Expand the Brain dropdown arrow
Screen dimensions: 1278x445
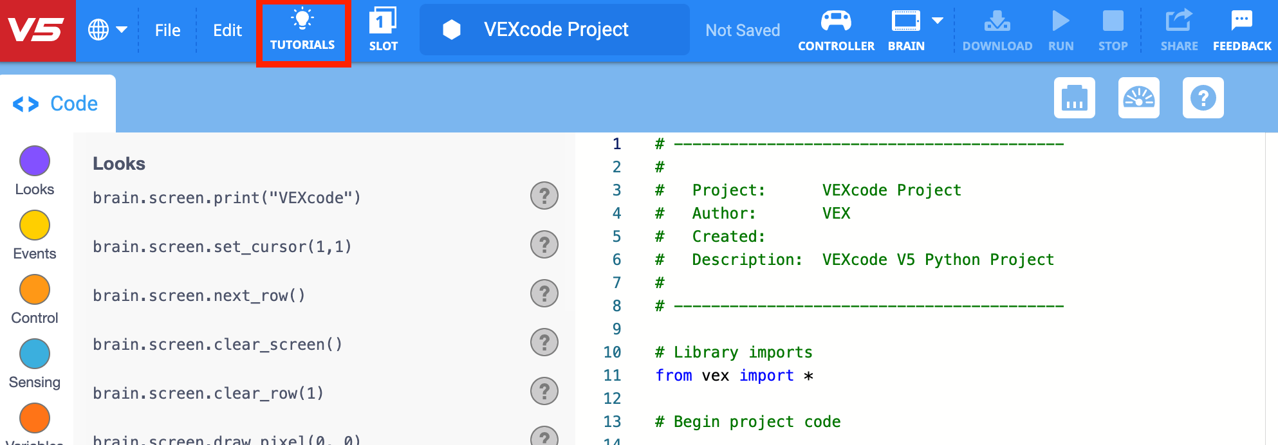pyautogui.click(x=938, y=21)
